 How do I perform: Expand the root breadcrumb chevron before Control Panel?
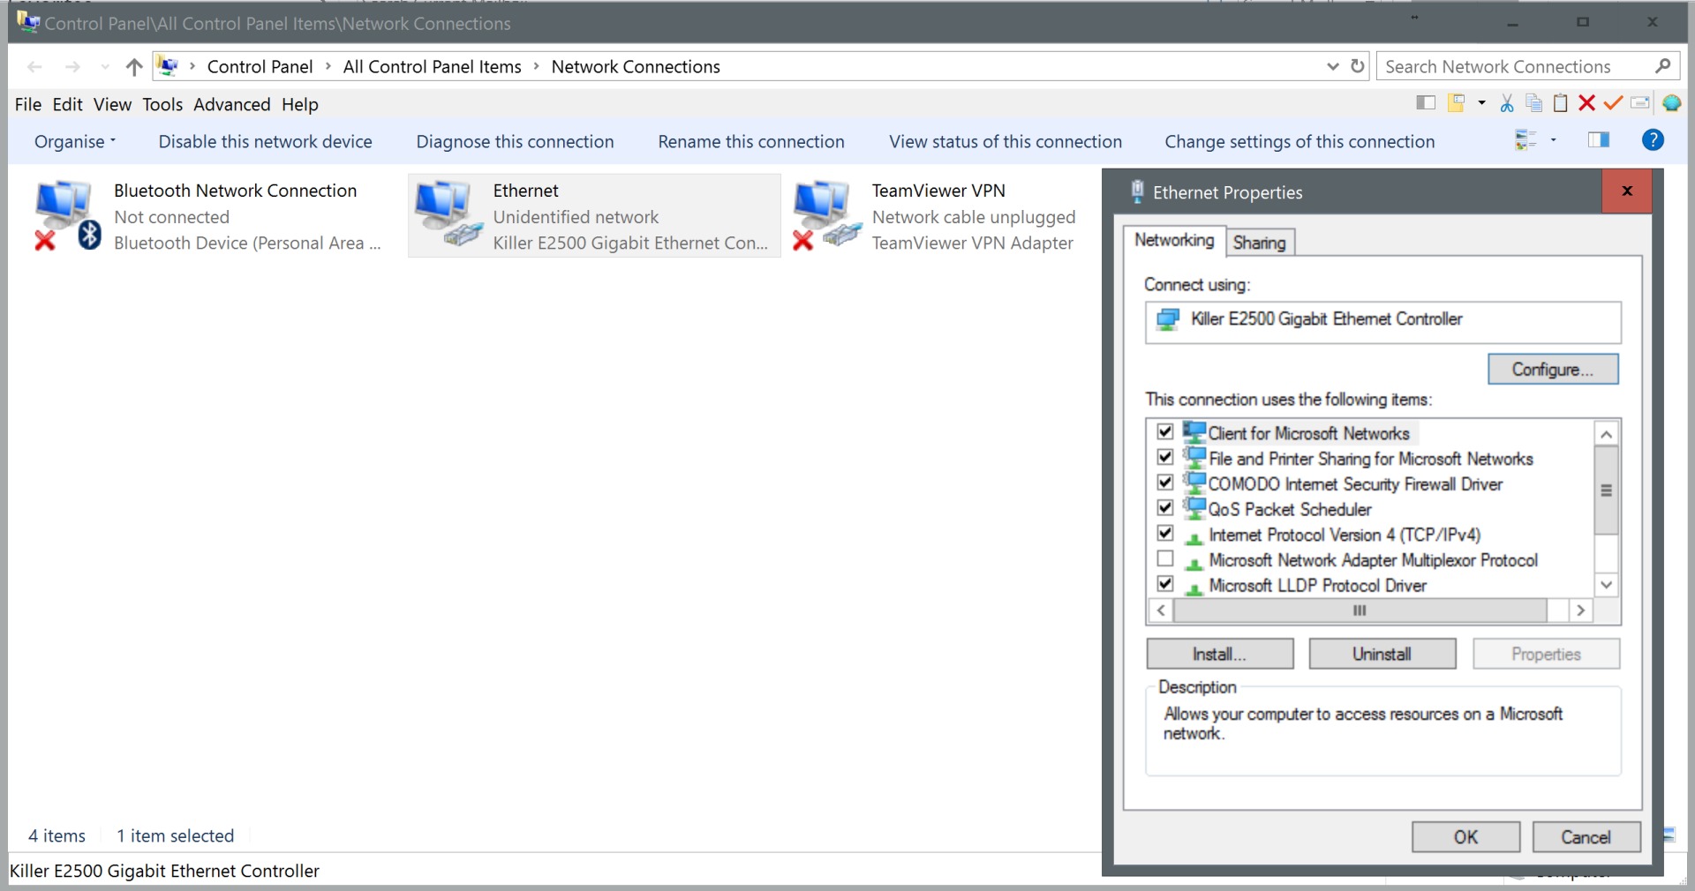point(192,66)
